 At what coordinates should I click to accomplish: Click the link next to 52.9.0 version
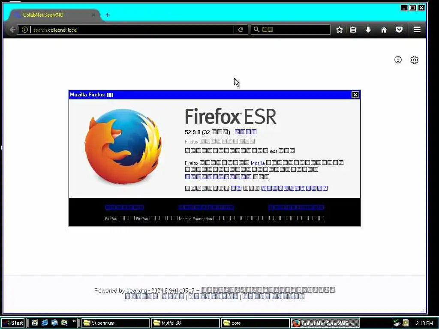click(x=246, y=132)
